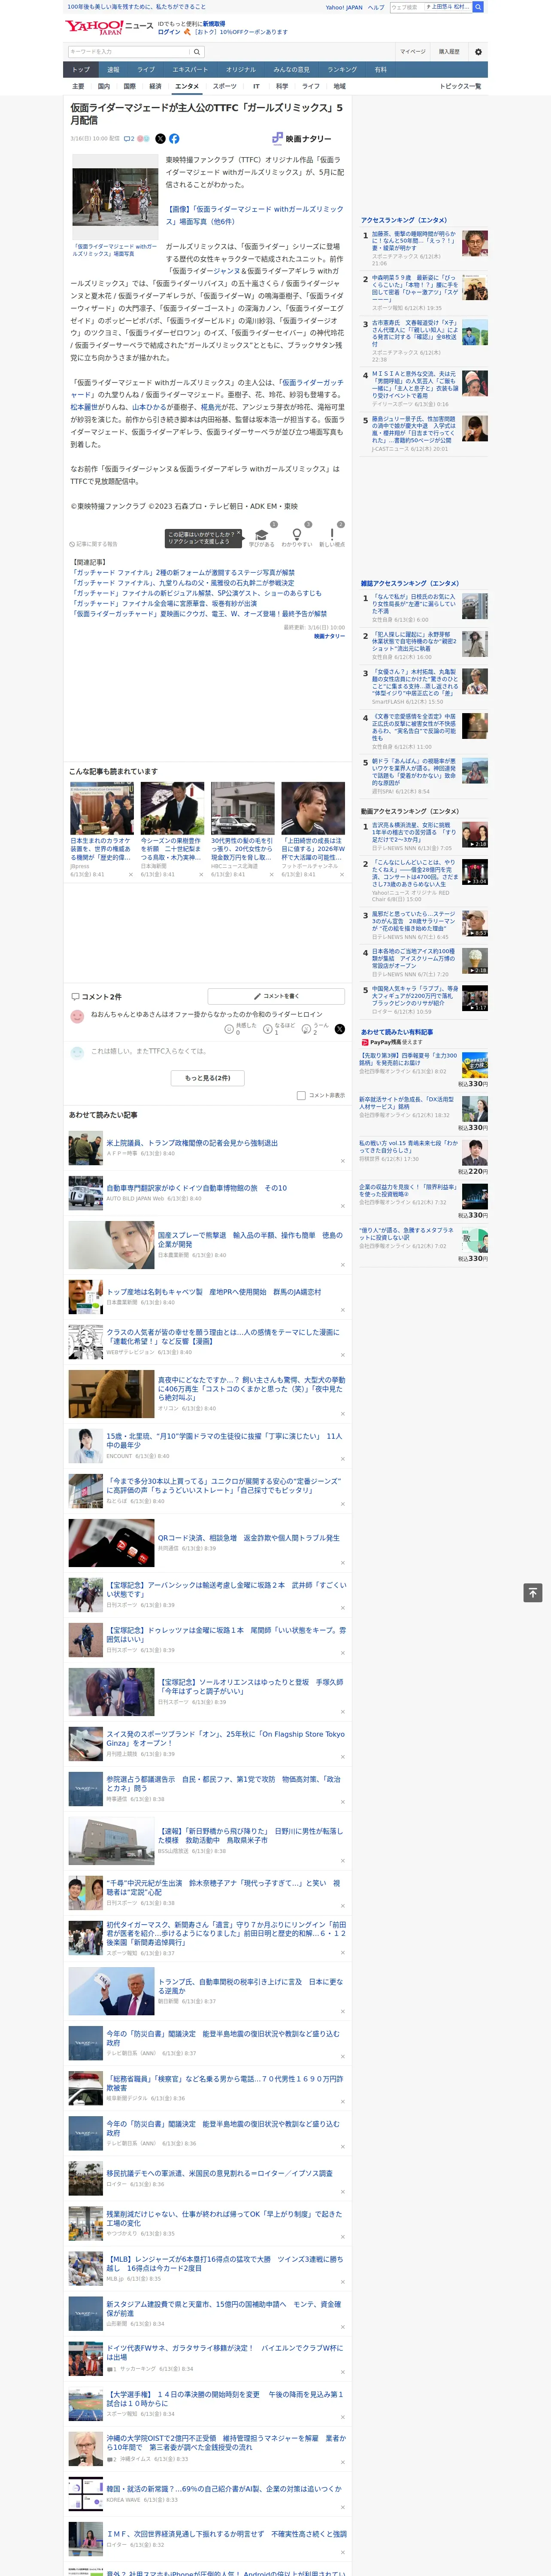Screen dimensions: 551x2576
Task: Click the 購入履歴 button
Action: pos(449,52)
